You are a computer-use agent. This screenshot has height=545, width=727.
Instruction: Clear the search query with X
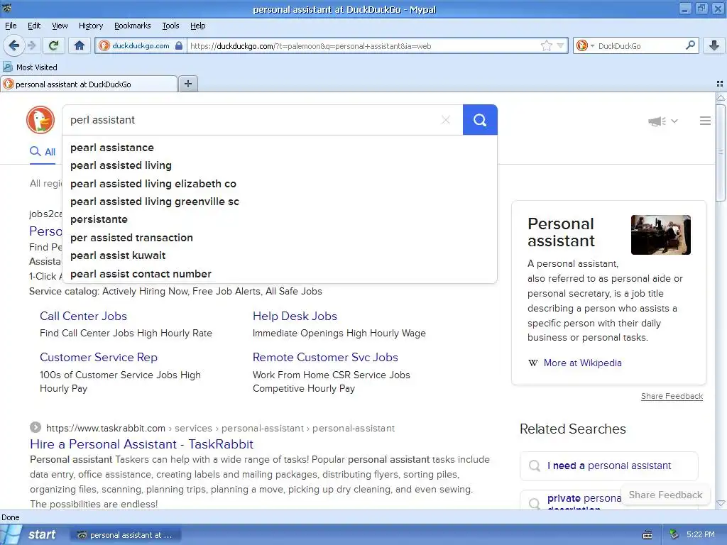(446, 120)
